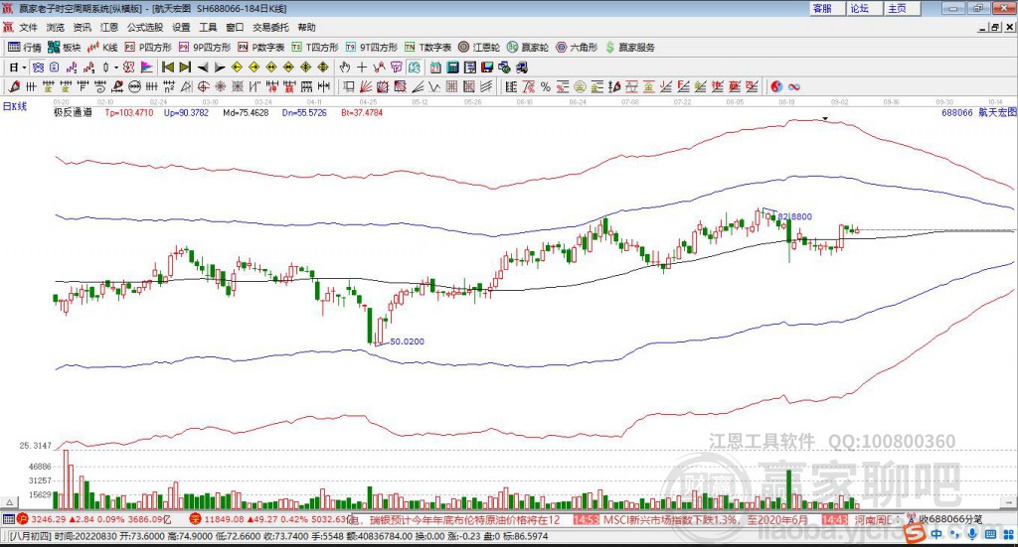Open the T四方形 tool

click(315, 48)
